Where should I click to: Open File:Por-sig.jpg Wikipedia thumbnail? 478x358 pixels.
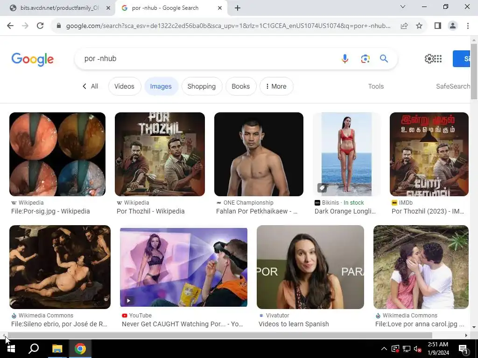point(57,154)
